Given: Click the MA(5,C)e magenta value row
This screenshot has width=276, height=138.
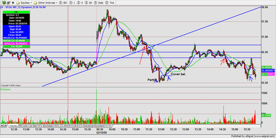Looking at the screenshot, I should point(16,43).
